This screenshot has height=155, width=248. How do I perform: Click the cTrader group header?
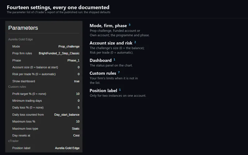tap(13, 141)
